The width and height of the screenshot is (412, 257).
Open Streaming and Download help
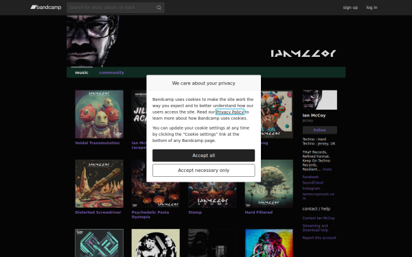tap(315, 228)
